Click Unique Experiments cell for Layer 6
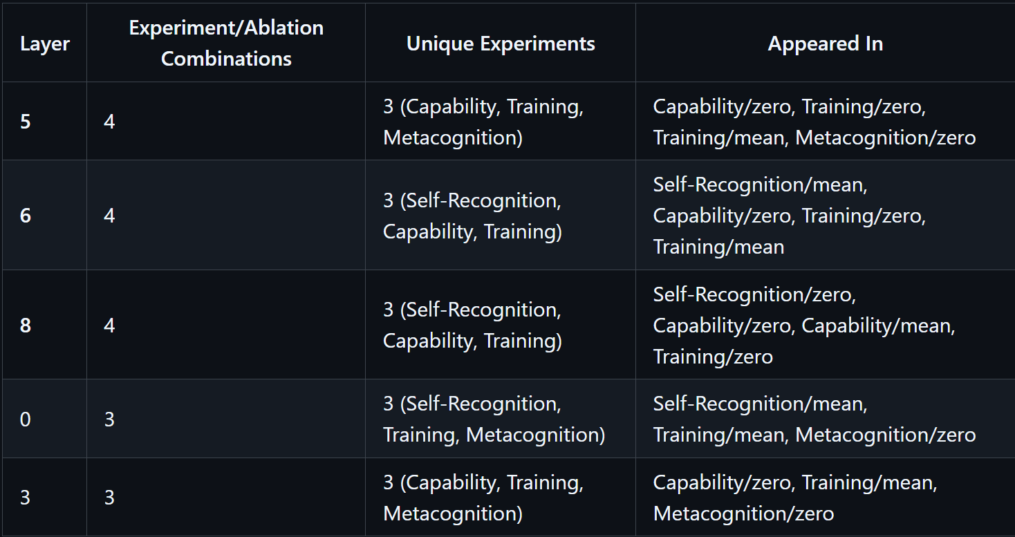Viewport: 1015px width, 537px height. pyautogui.click(x=501, y=216)
